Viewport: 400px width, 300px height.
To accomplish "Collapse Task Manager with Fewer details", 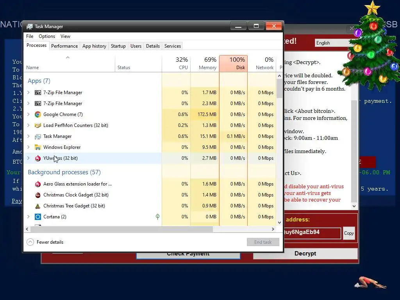I will tap(45, 242).
